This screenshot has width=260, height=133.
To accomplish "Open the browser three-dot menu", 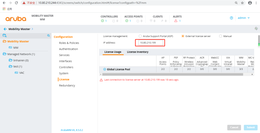I will click(256, 3).
